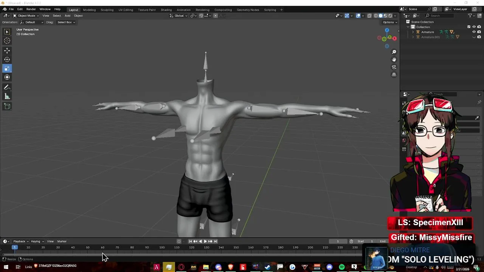This screenshot has width=484, height=272.
Task: Switch to solid viewport shading
Action: 381,15
